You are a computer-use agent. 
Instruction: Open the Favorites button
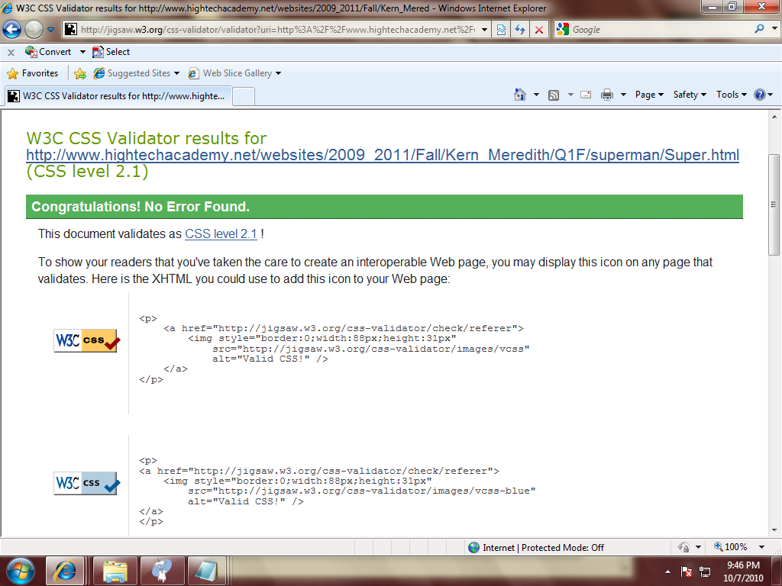coord(33,73)
